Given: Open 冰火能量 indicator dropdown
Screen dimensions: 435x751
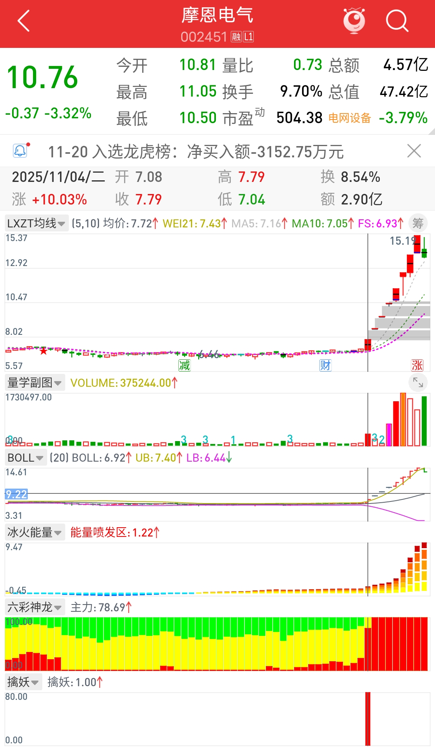Looking at the screenshot, I should tap(35, 532).
